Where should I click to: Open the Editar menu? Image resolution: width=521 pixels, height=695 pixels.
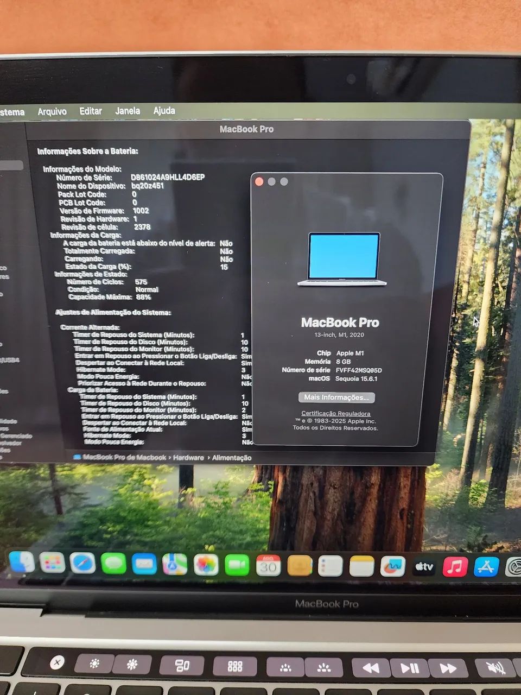pos(91,111)
